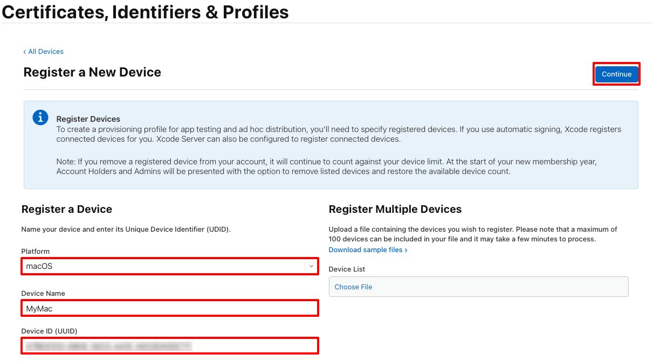Click the Register a New Device heading

point(92,72)
